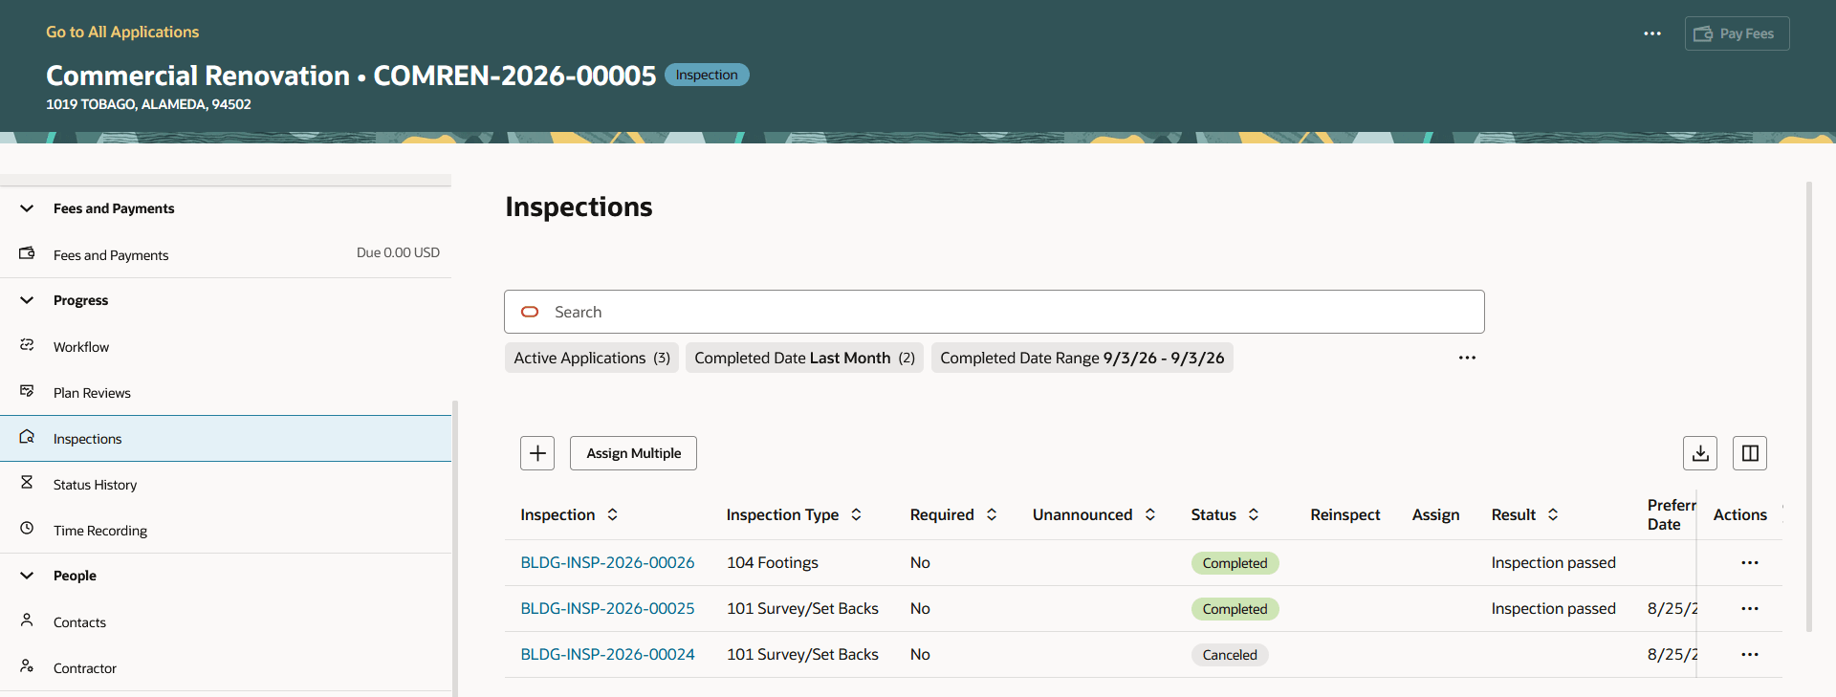
Task: Click the download inspections icon
Action: [1700, 453]
